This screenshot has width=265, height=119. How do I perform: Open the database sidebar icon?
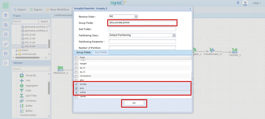pos(6,15)
